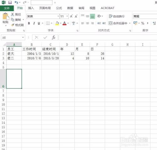
Task: Click the Redo arrow icon
Action: pos(25,3)
